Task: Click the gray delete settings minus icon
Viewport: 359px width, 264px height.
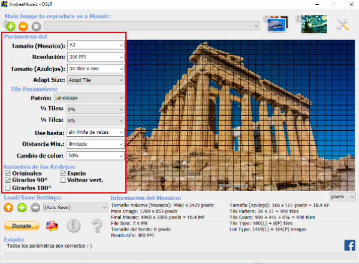Action: click(35, 208)
